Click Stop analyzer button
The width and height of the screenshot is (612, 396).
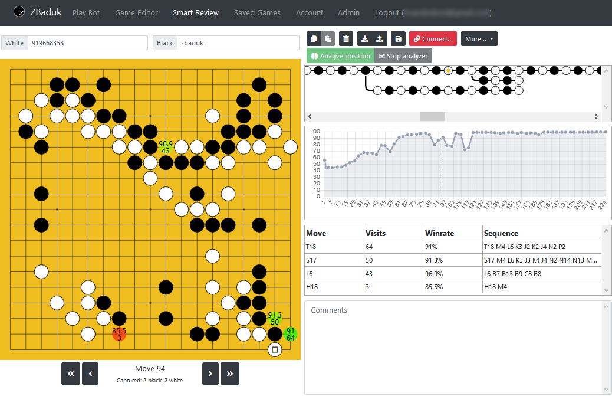(403, 56)
